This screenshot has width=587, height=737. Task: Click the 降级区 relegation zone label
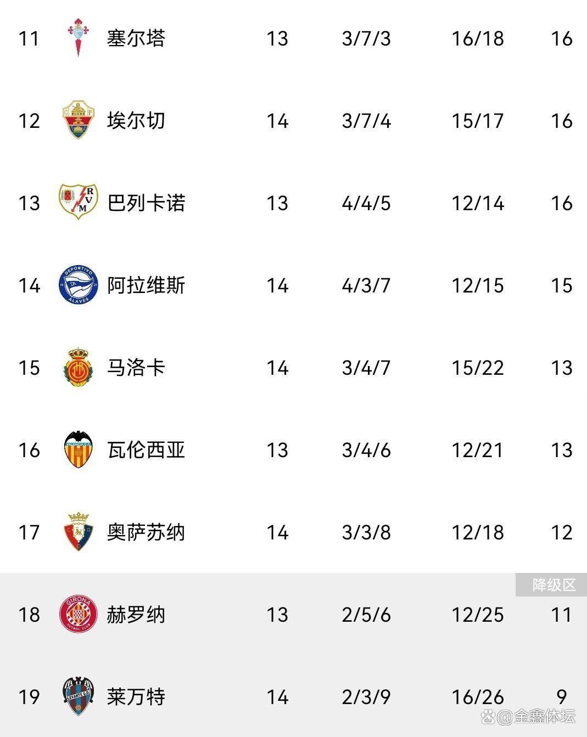pos(554,585)
